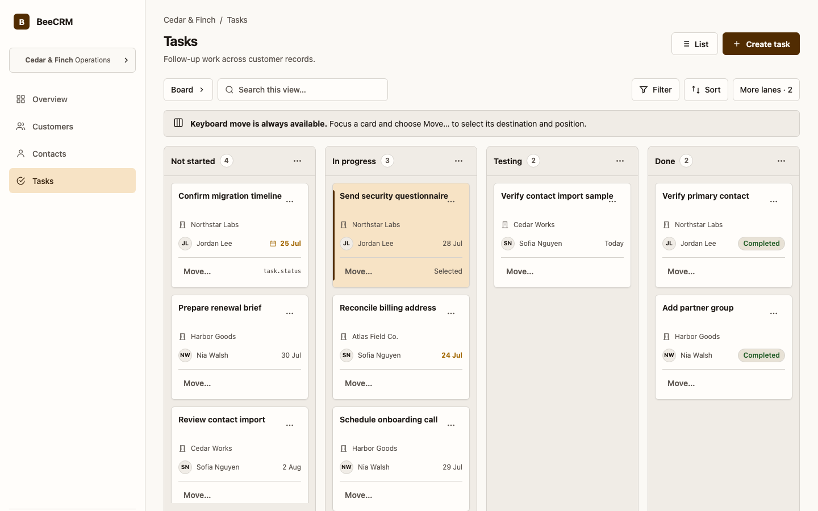This screenshot has height=511, width=818.
Task: Open the Contacts sidebar item
Action: pyautogui.click(x=72, y=154)
